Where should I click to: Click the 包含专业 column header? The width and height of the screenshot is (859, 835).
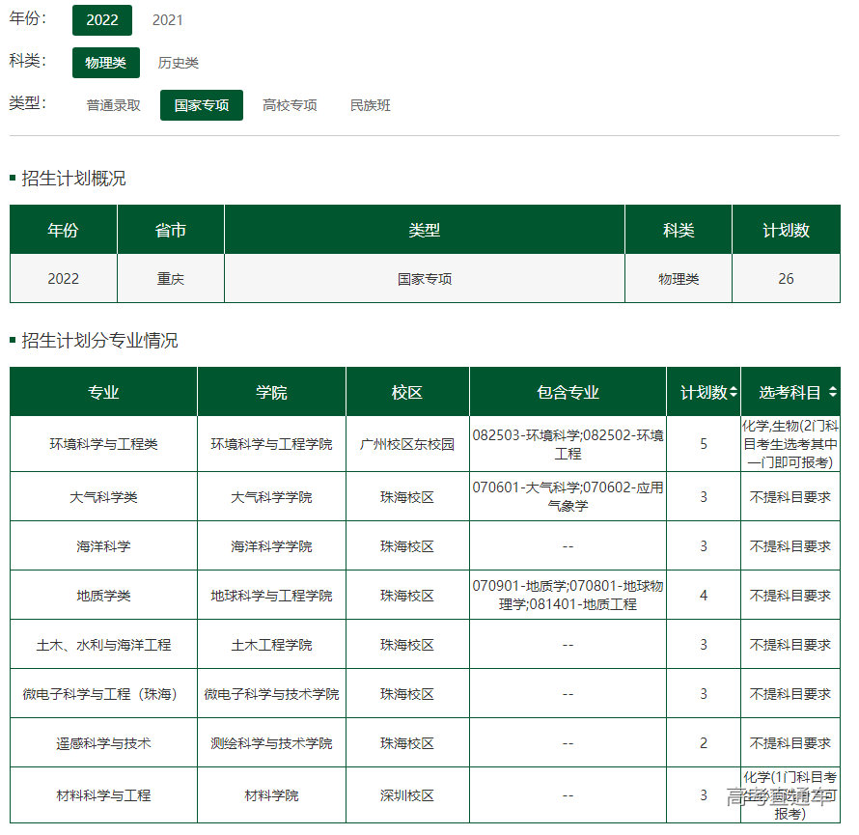click(x=568, y=393)
